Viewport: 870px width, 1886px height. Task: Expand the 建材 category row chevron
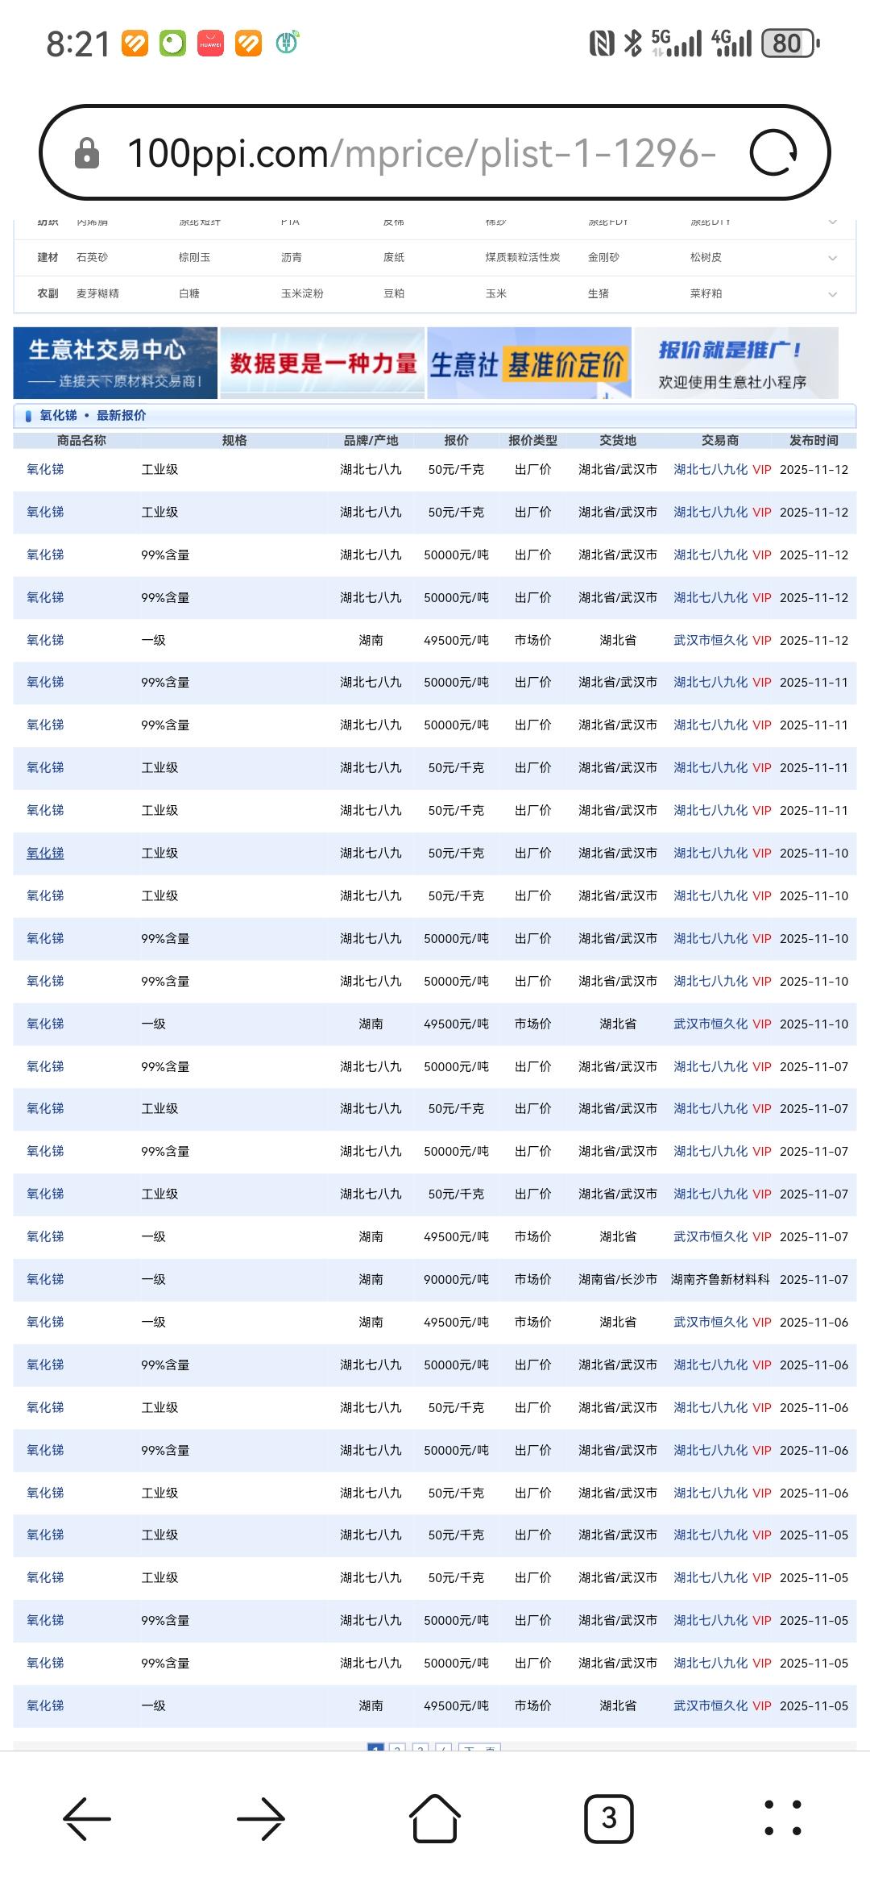(x=833, y=258)
